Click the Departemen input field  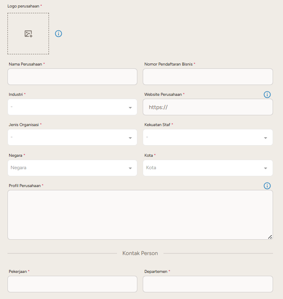coord(207,284)
